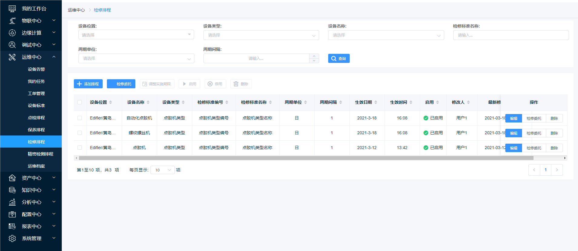578x251 pixels.
Task: Toggle the select-all checkbox in table header
Action: tap(80, 103)
